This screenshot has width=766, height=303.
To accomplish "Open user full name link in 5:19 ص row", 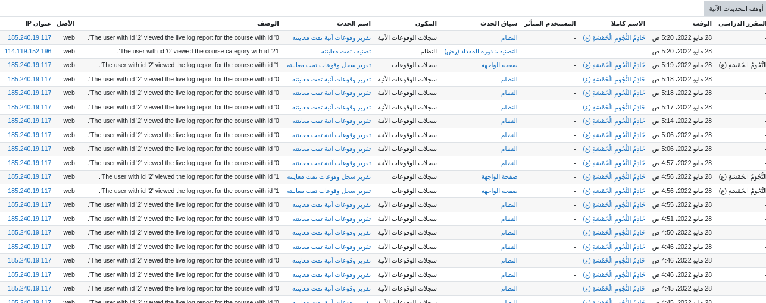I will 614,65.
